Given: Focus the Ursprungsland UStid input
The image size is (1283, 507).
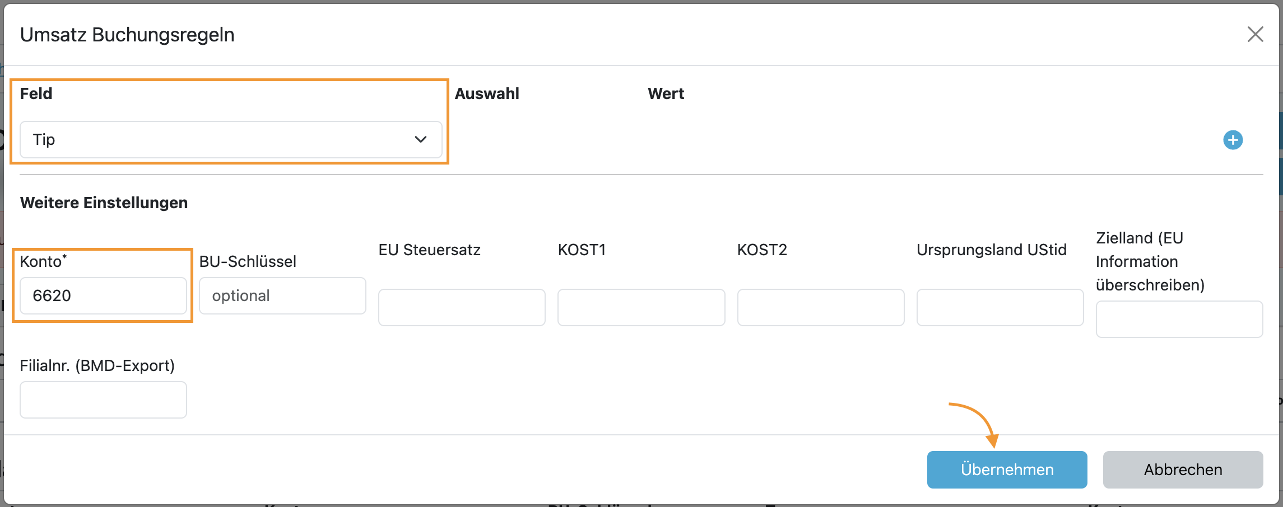Looking at the screenshot, I should 1000,307.
